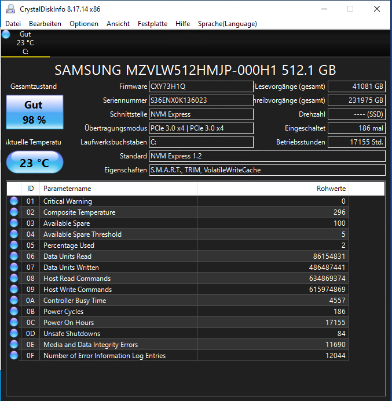Click status orb for Available Spare row

[x=14, y=223]
